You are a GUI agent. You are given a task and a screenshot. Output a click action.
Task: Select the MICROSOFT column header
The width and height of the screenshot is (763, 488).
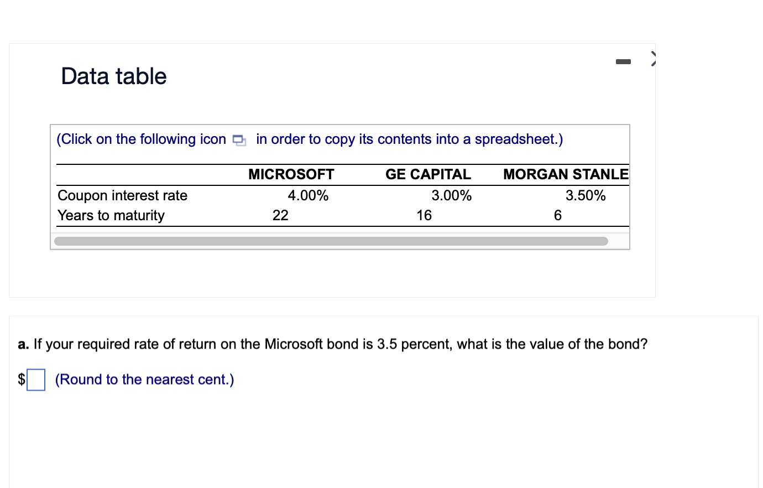291,174
